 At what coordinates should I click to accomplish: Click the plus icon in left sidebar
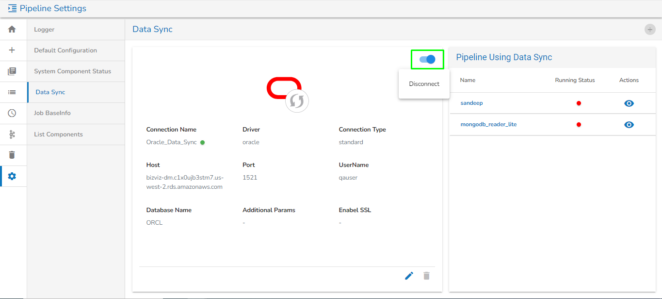point(12,50)
